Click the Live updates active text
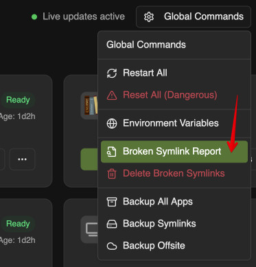256x267 pixels. click(84, 17)
